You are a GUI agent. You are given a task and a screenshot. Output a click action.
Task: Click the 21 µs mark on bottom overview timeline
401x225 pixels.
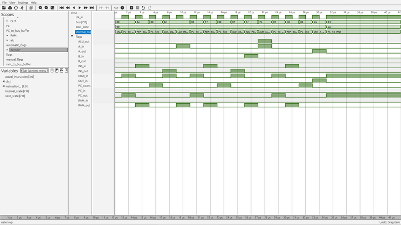coord(200,217)
